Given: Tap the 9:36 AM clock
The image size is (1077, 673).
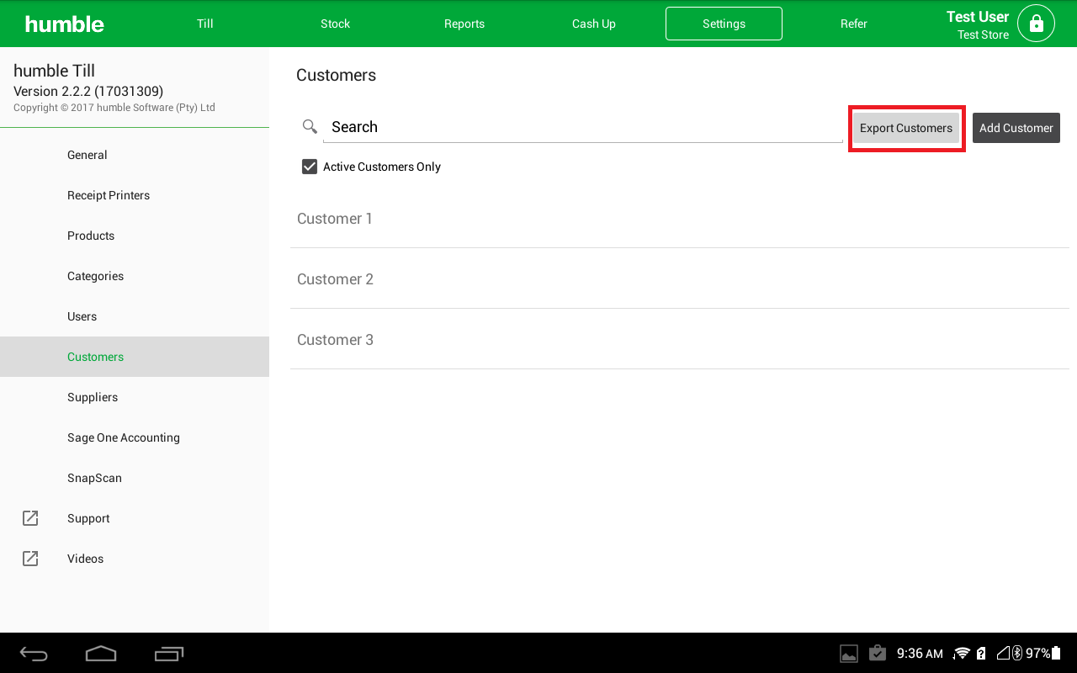Looking at the screenshot, I should point(920,654).
